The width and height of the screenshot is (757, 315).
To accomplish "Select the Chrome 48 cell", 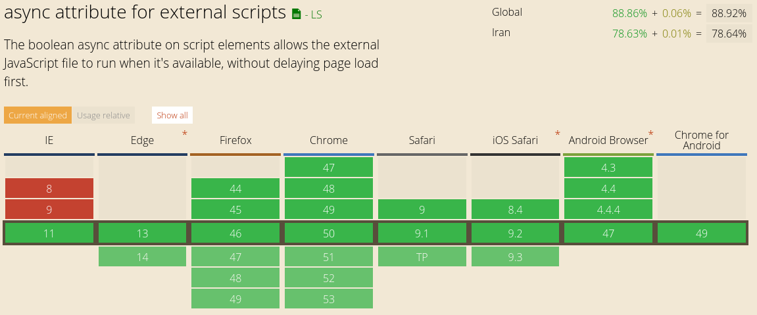I will tap(329, 188).
